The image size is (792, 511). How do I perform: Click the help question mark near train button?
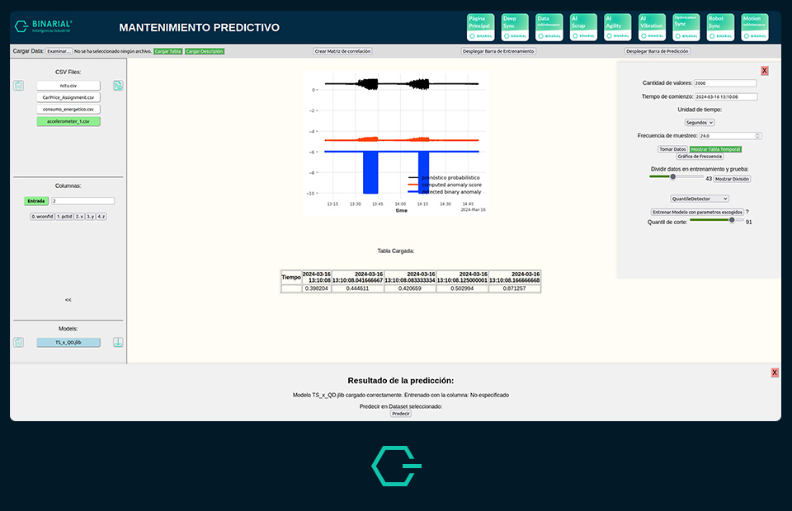(747, 212)
